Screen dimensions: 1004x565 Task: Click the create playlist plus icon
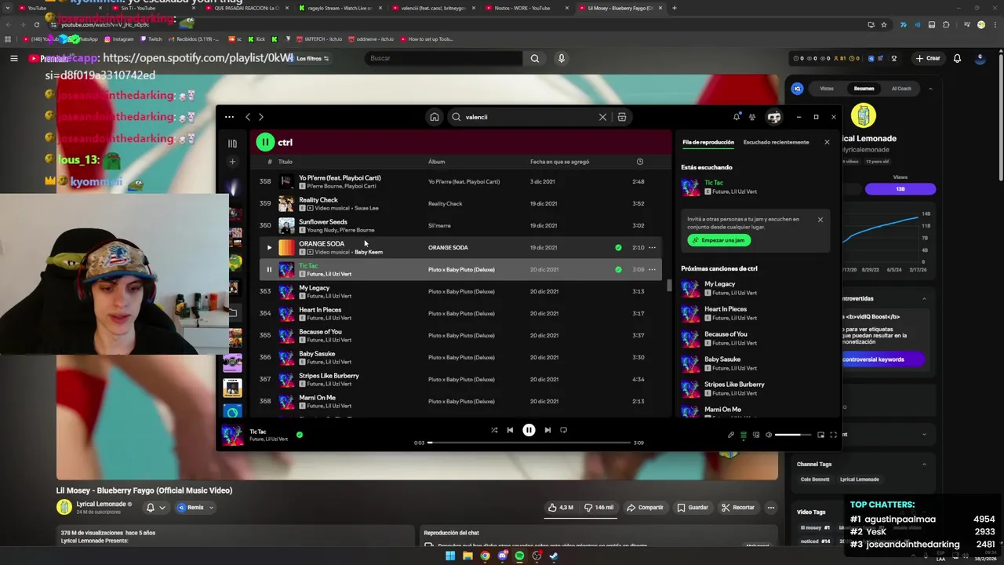(x=232, y=162)
